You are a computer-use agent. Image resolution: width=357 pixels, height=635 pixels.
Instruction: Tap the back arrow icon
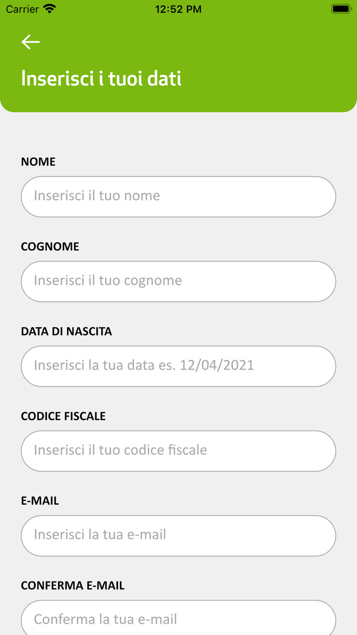(31, 42)
